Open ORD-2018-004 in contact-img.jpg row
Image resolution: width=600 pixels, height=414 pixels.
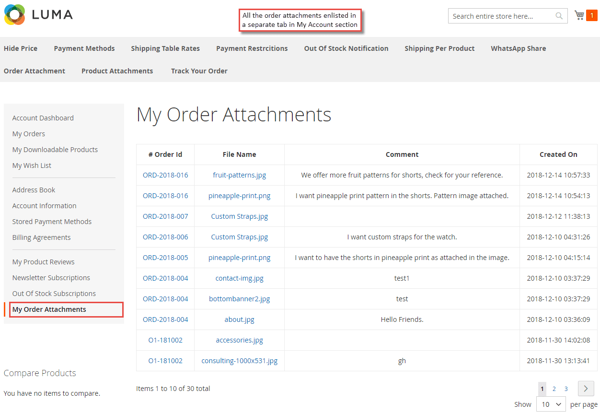click(x=165, y=278)
